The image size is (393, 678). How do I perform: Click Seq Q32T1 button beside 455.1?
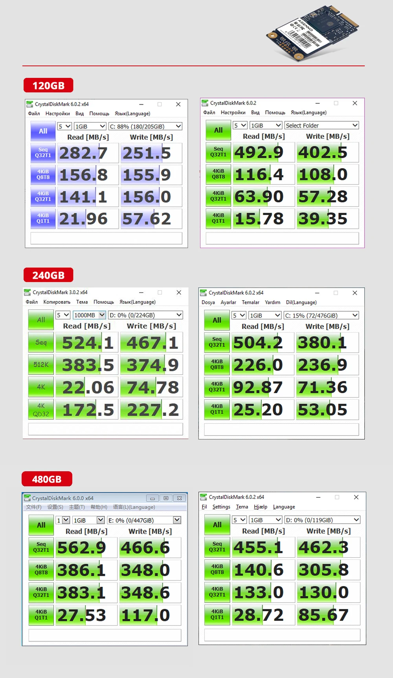pos(217,547)
